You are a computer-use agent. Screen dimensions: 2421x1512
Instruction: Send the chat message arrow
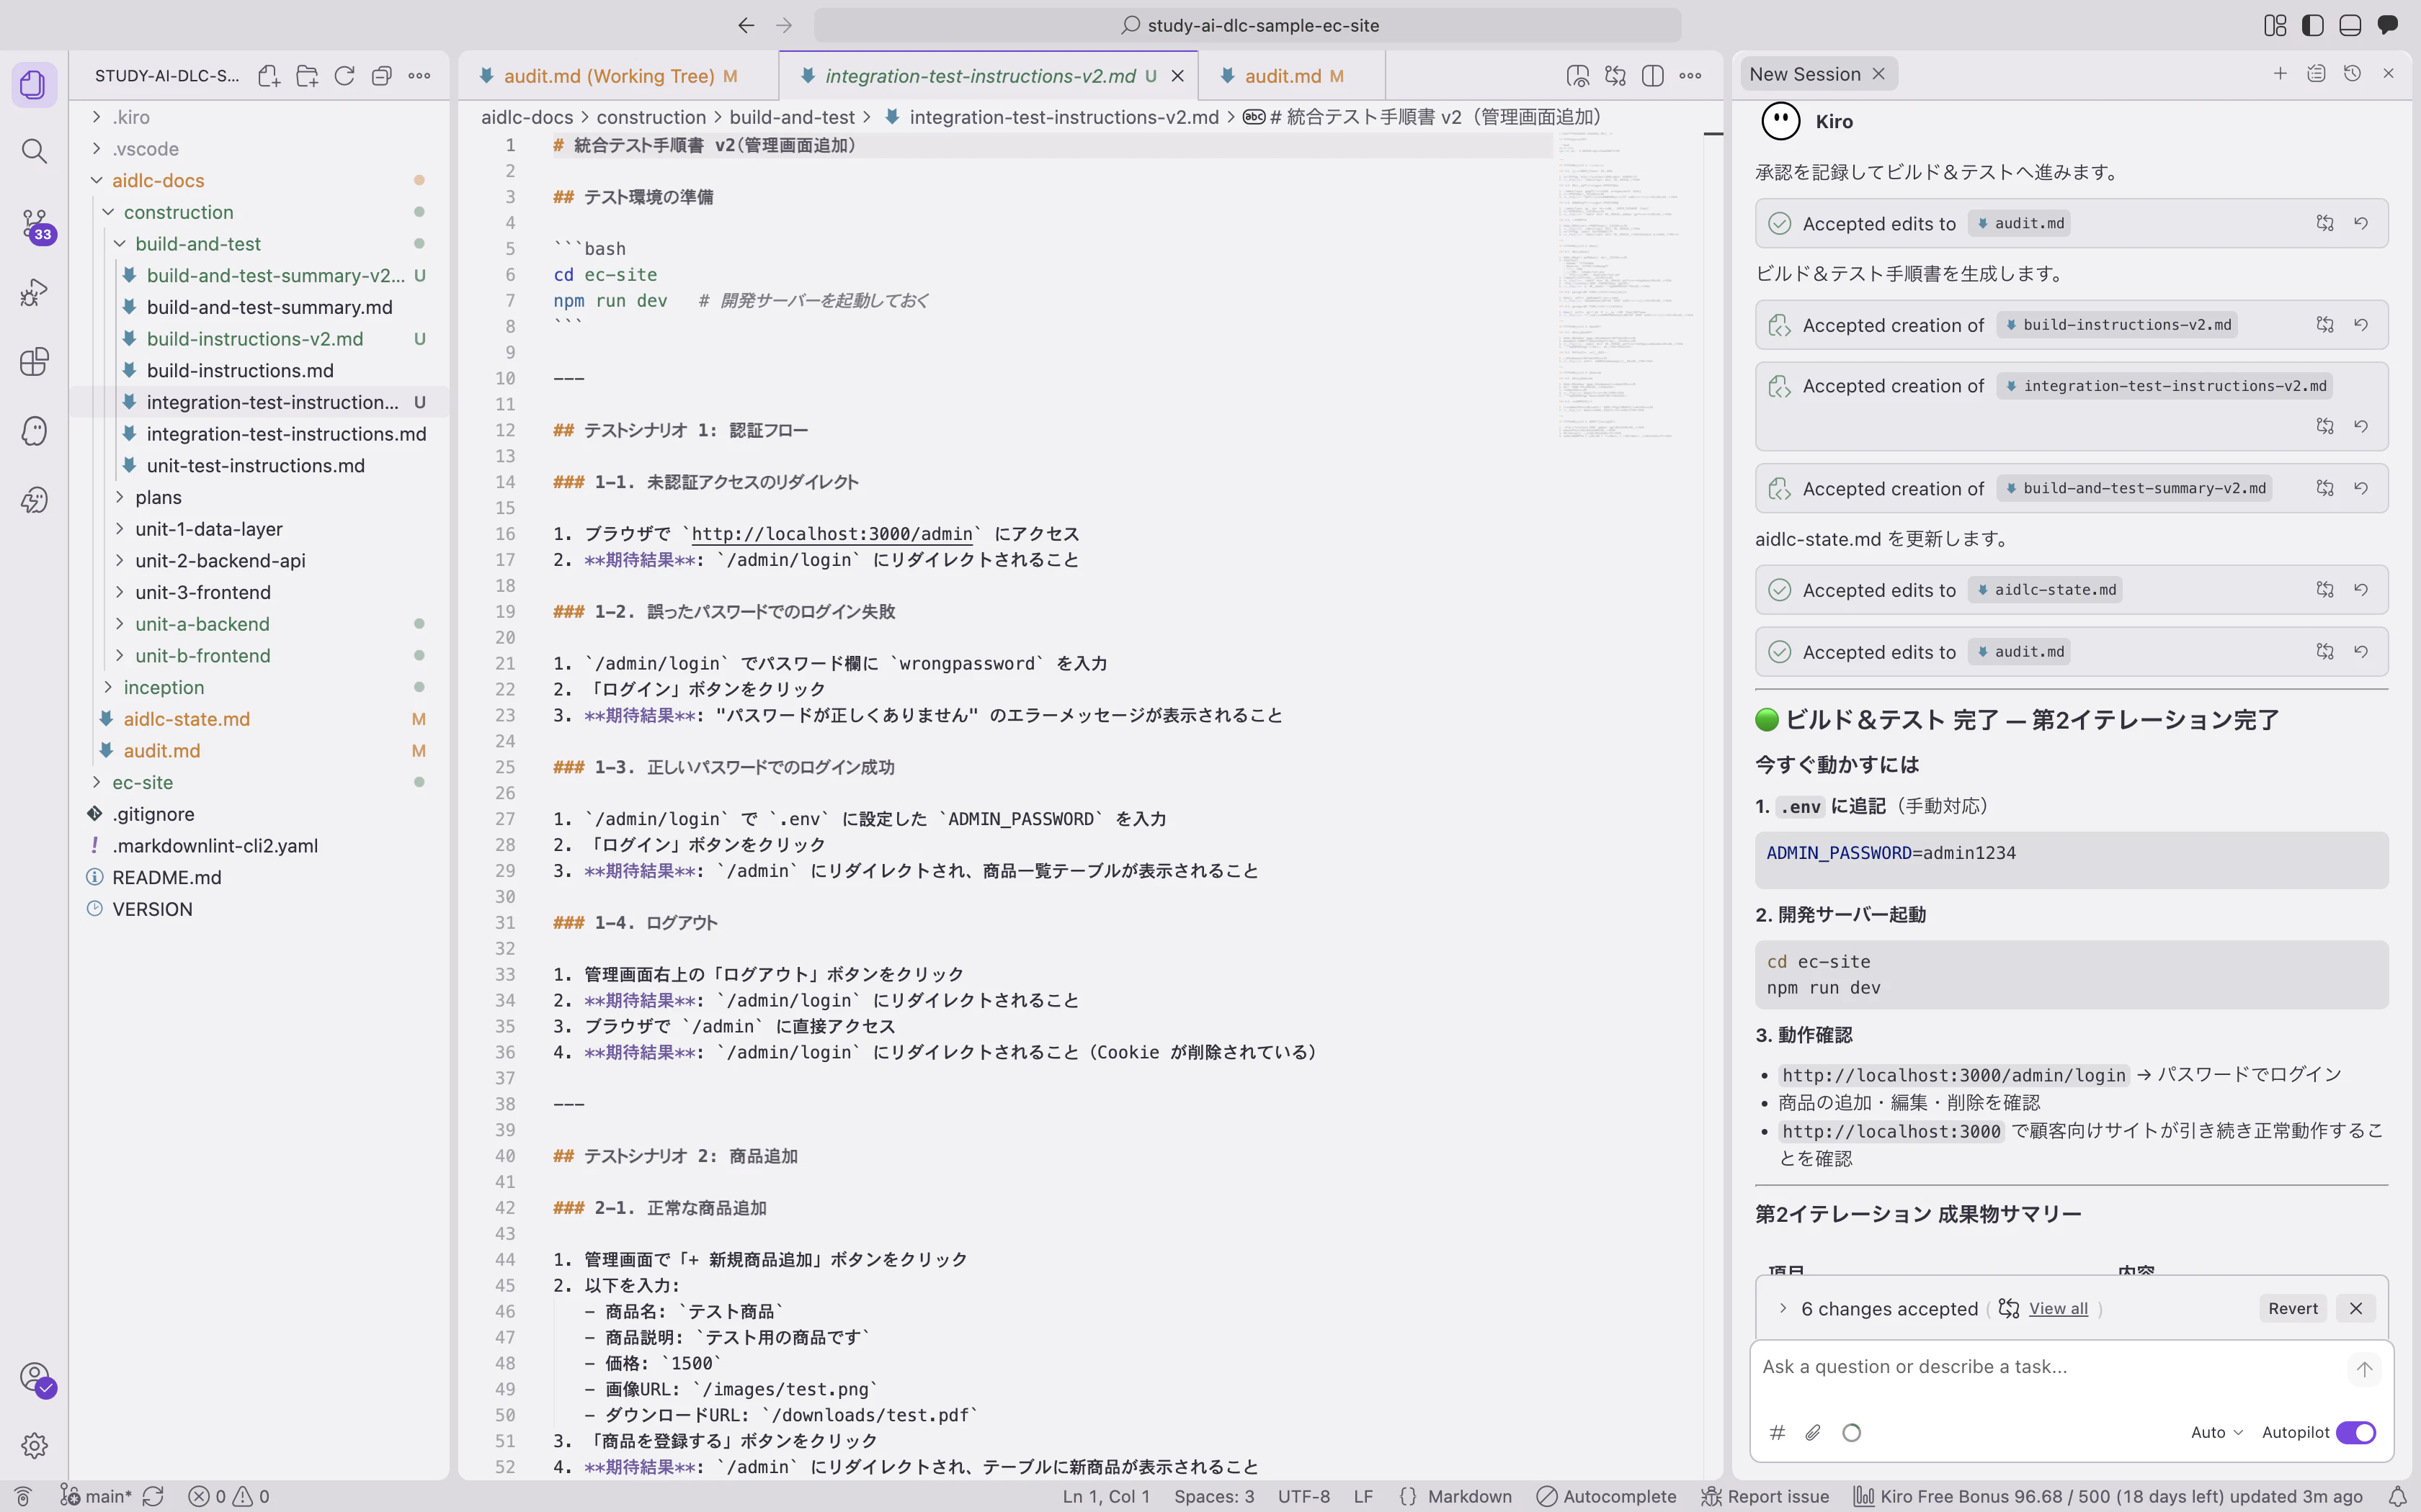tap(2364, 1369)
